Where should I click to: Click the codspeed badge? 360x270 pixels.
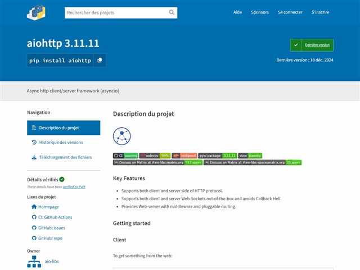(184, 155)
